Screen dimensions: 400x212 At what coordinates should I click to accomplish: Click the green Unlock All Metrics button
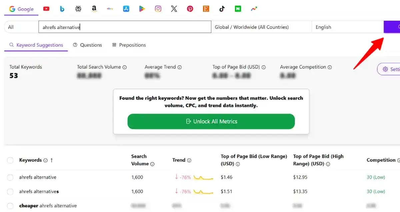[211, 121]
